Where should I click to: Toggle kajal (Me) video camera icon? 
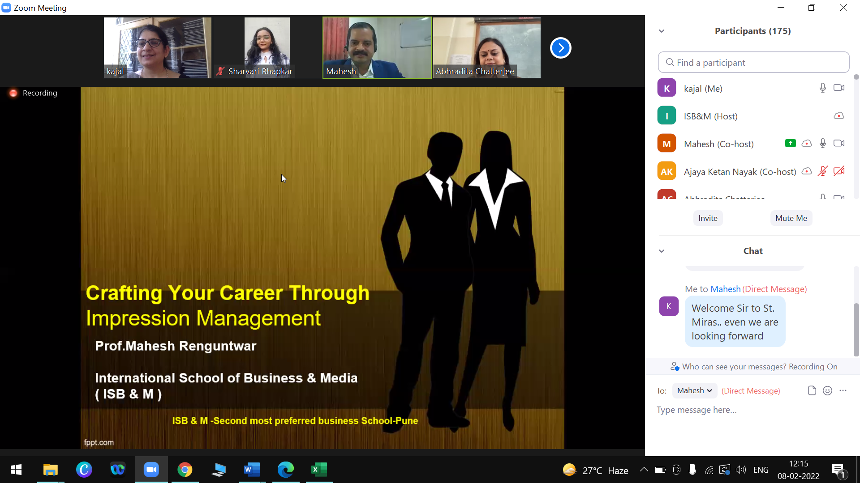838,88
